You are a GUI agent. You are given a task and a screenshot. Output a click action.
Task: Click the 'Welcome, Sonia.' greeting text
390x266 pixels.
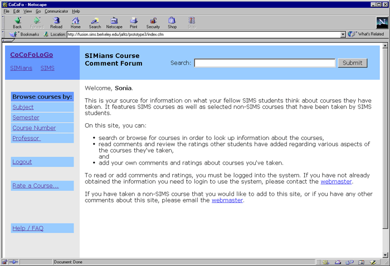[109, 88]
